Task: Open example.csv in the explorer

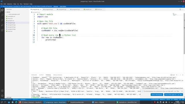Action: click(12, 16)
